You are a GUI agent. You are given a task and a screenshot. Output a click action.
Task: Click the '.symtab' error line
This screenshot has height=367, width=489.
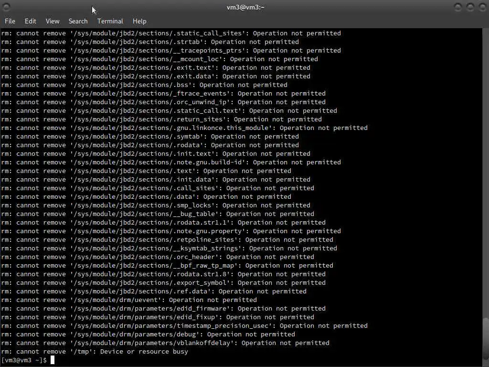[150, 136]
